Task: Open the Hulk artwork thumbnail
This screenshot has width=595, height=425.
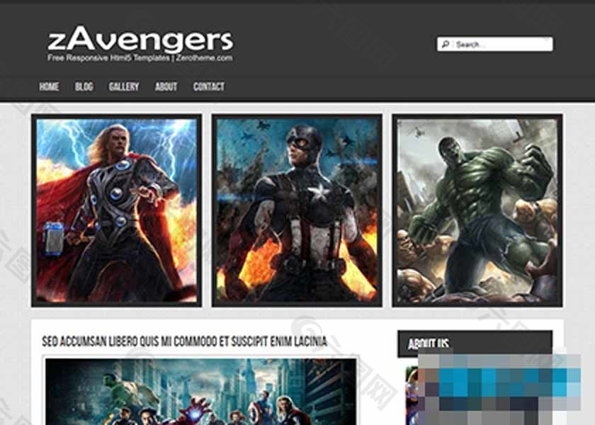Action: coord(477,210)
